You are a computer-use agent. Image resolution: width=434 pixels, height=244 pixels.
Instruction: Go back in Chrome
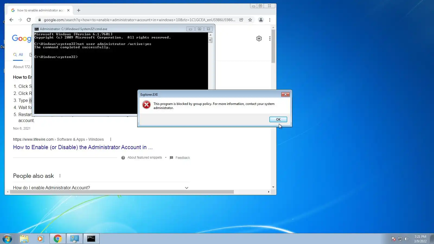point(11,20)
